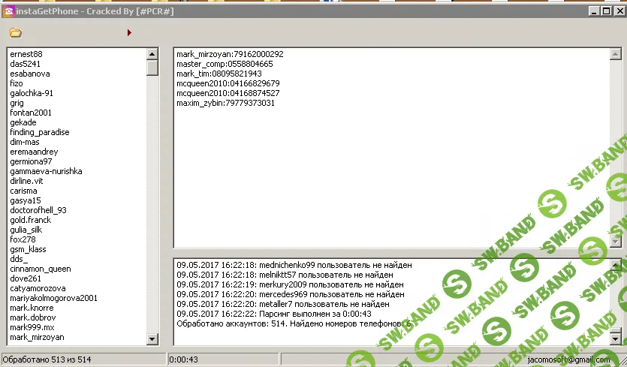627x367 pixels.
Task: Select account eremaandrey in the list
Action: (x=34, y=152)
